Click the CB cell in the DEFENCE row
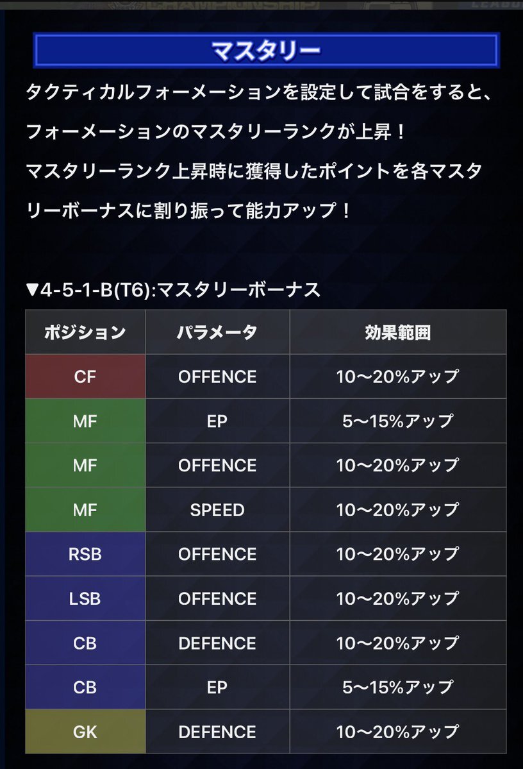Image resolution: width=523 pixels, height=769 pixels. click(85, 643)
